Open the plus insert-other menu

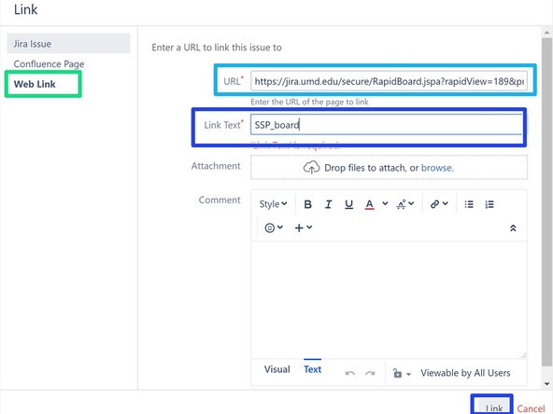(303, 228)
